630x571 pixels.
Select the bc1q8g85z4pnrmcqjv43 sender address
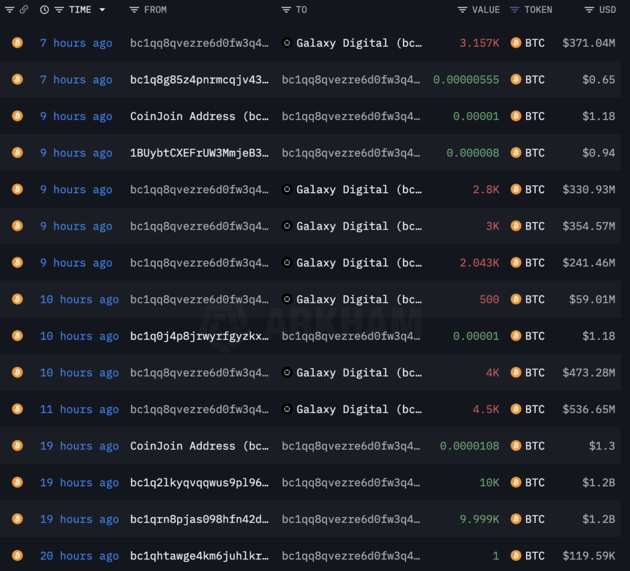point(199,79)
